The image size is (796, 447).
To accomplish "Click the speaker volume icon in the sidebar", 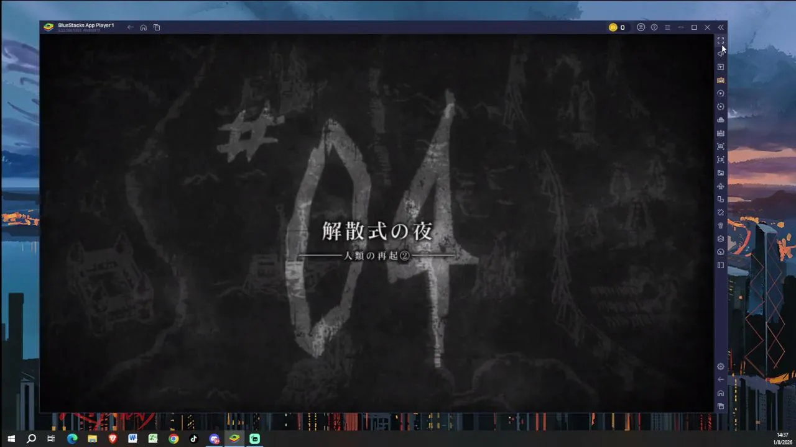I will click(721, 53).
